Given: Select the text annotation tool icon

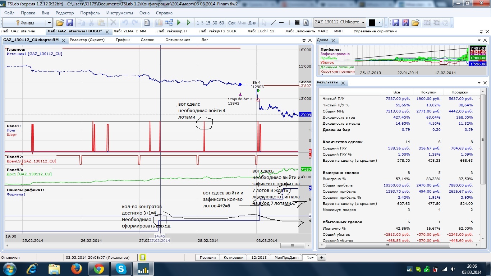Looking at the screenshot, I should [306, 23].
